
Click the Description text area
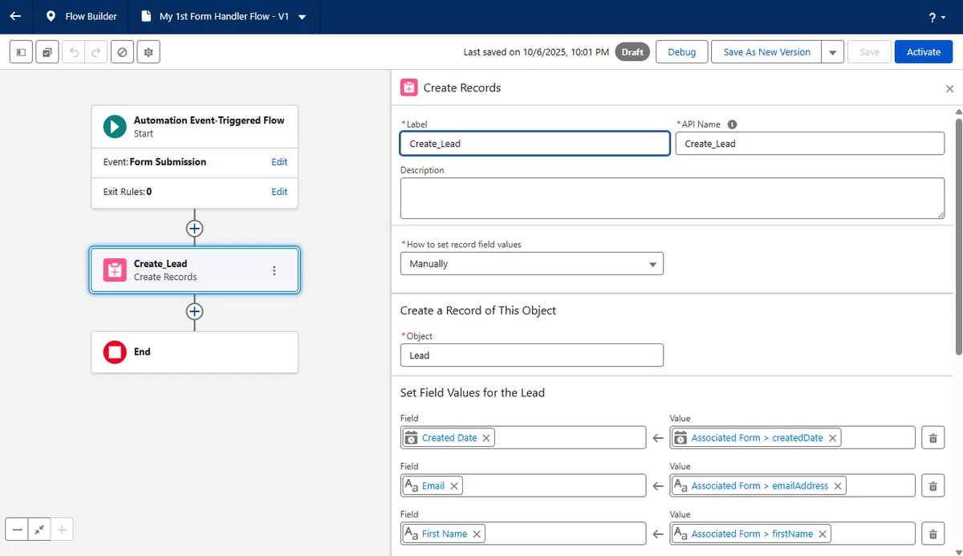tap(672, 198)
